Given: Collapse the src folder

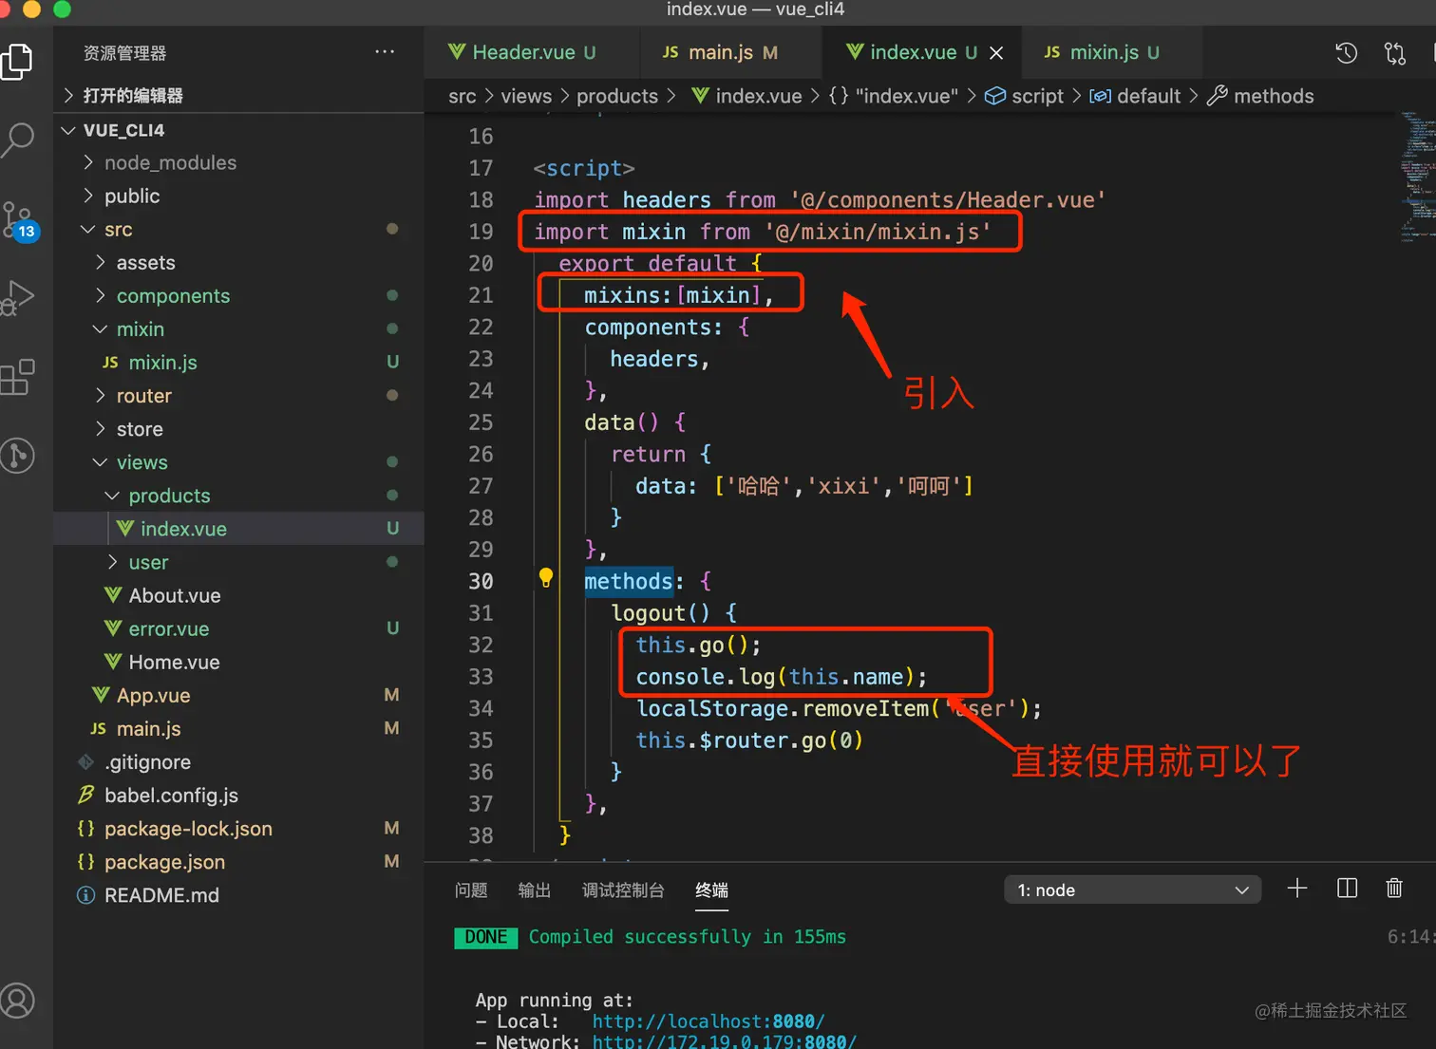Looking at the screenshot, I should coord(238,230).
